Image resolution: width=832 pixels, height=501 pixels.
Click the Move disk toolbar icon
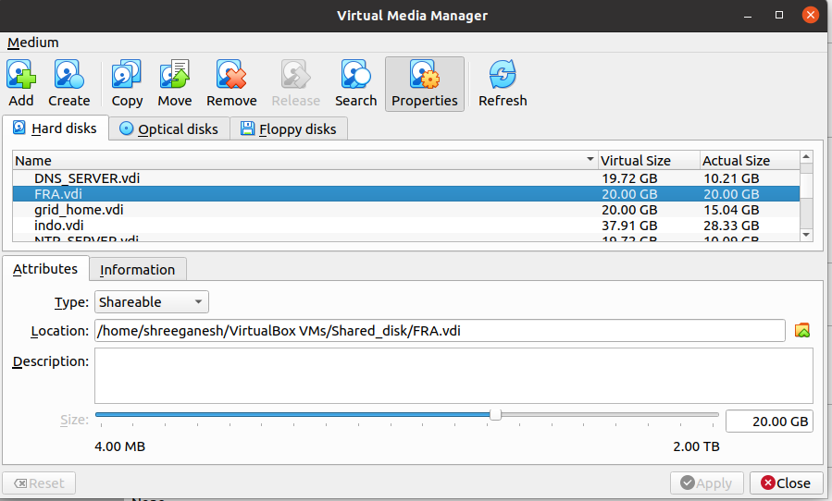tap(175, 74)
